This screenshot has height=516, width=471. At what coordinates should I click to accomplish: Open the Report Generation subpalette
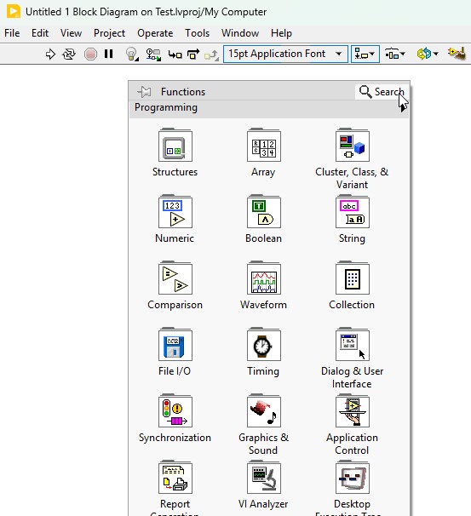[x=175, y=489]
